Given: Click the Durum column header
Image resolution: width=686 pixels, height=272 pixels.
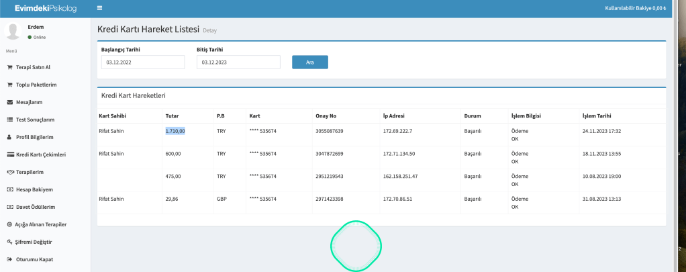Looking at the screenshot, I should point(473,116).
